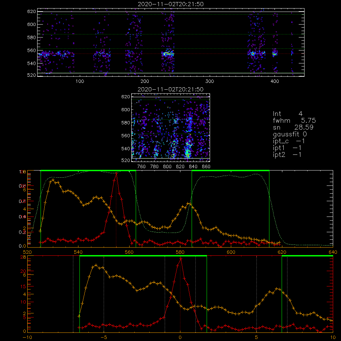Viewport: 341px width, 341px height.
Task: Click x-axis label 400 on top spectrogram
Action: point(275,81)
